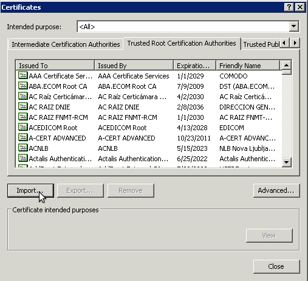Select the 'ABA.ECOM Root CA' Issued To entry
308x281 pixels.
pos(58,86)
